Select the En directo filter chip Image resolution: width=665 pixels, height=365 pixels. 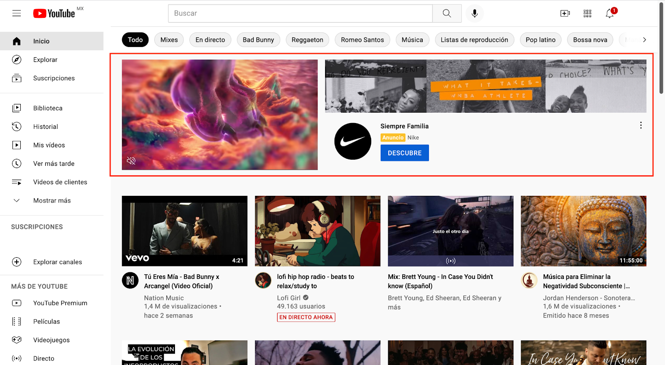point(210,40)
